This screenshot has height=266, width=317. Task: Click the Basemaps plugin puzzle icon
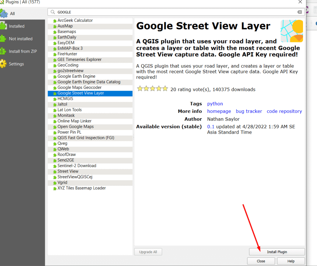[x=54, y=32]
